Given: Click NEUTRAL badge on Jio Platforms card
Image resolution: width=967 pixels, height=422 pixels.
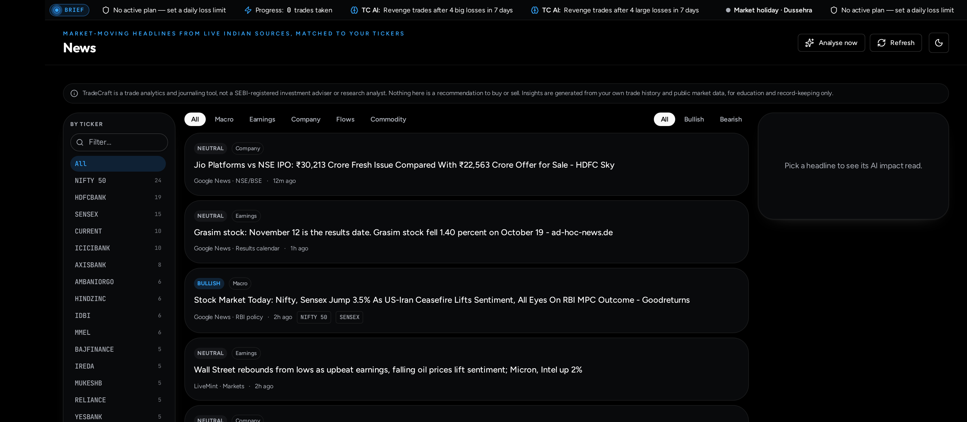Looking at the screenshot, I should (x=210, y=149).
